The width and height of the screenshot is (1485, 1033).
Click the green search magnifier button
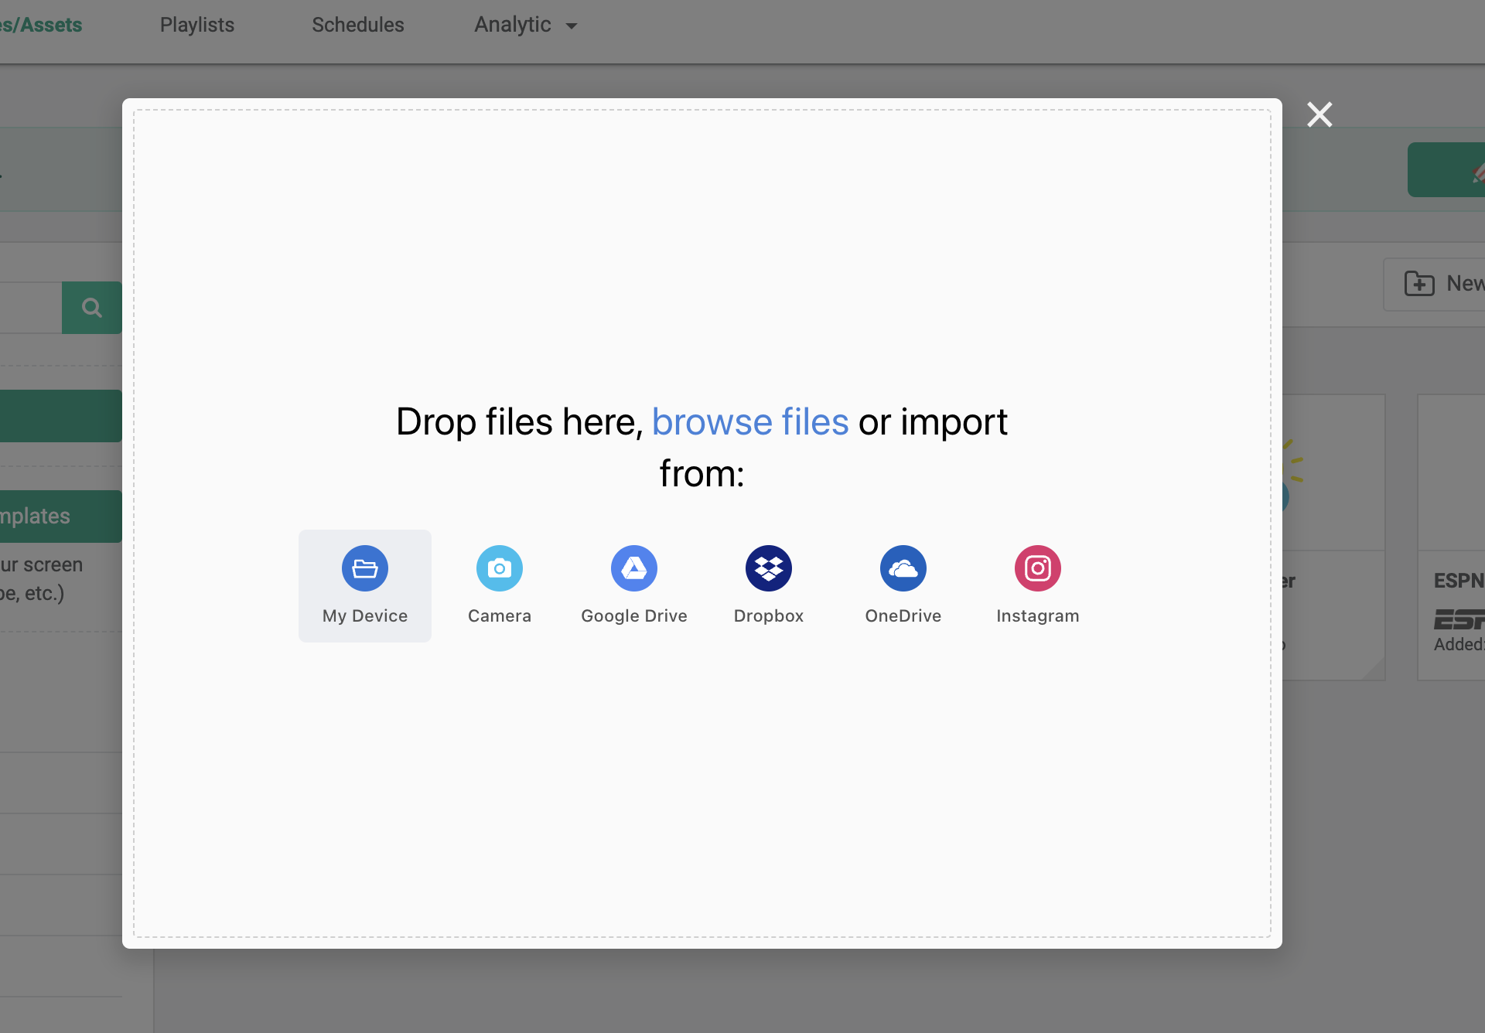92,308
